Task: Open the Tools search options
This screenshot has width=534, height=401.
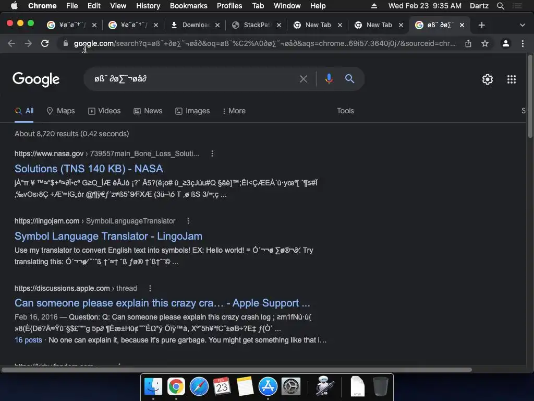Action: [x=345, y=111]
